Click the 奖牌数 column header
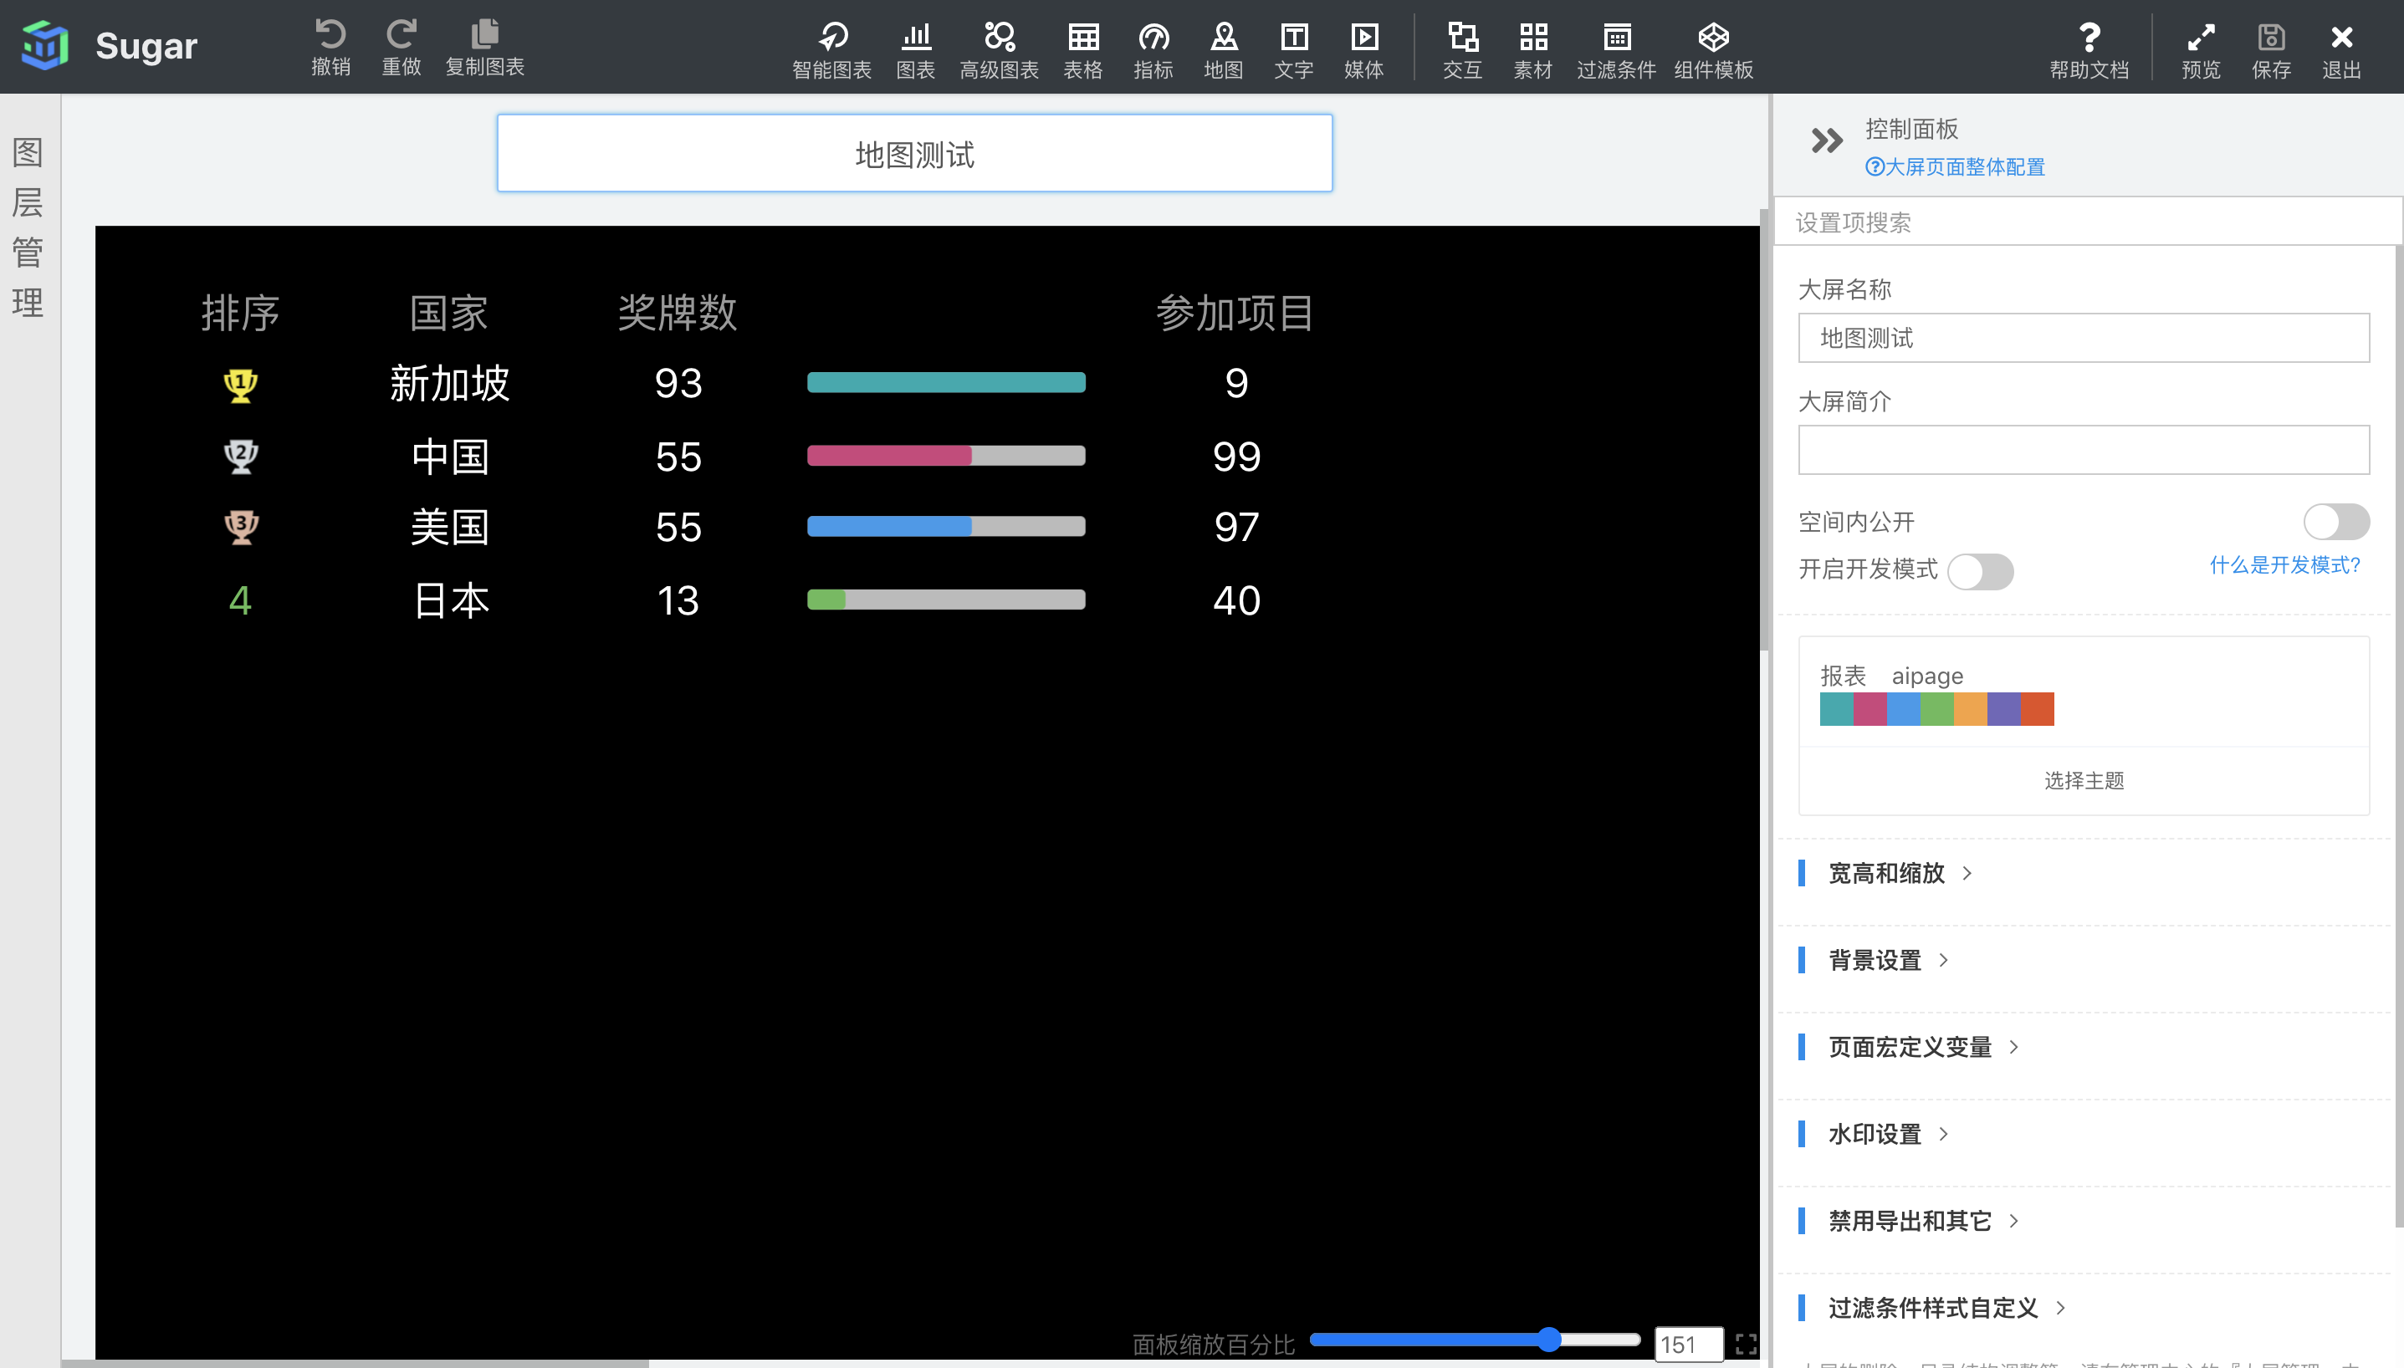The height and width of the screenshot is (1368, 2404). (678, 312)
